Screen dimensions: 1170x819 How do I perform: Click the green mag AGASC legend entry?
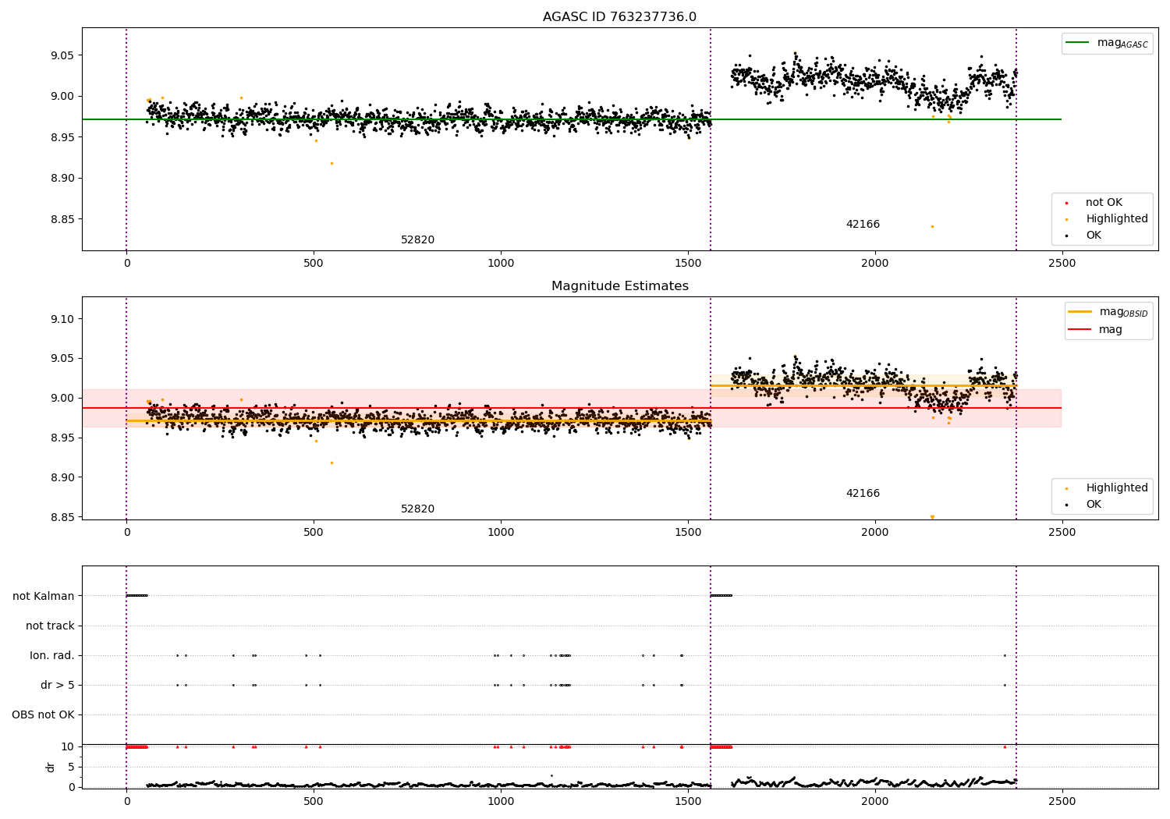click(x=1107, y=43)
